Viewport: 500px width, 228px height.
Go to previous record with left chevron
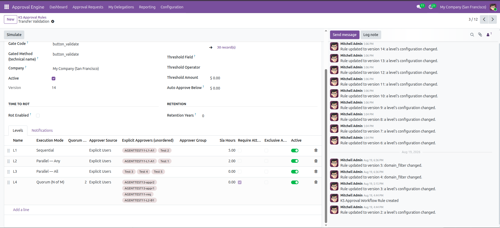484,19
